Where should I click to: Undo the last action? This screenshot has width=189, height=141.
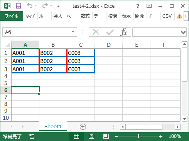pos(30,6)
